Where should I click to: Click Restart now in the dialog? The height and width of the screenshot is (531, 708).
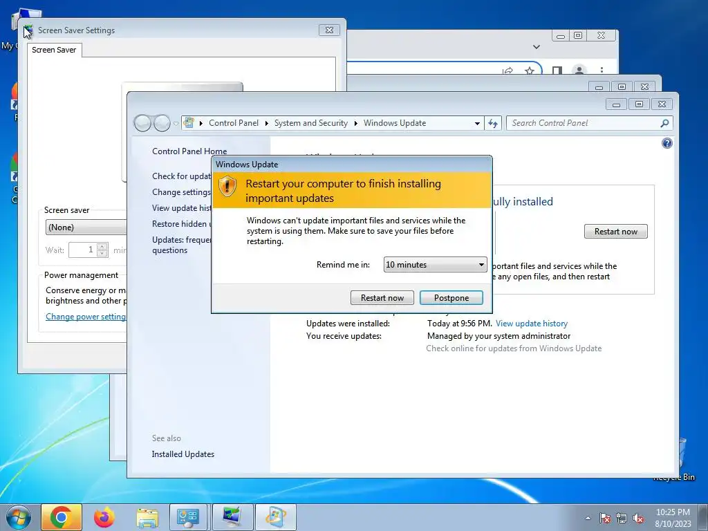[x=382, y=297]
